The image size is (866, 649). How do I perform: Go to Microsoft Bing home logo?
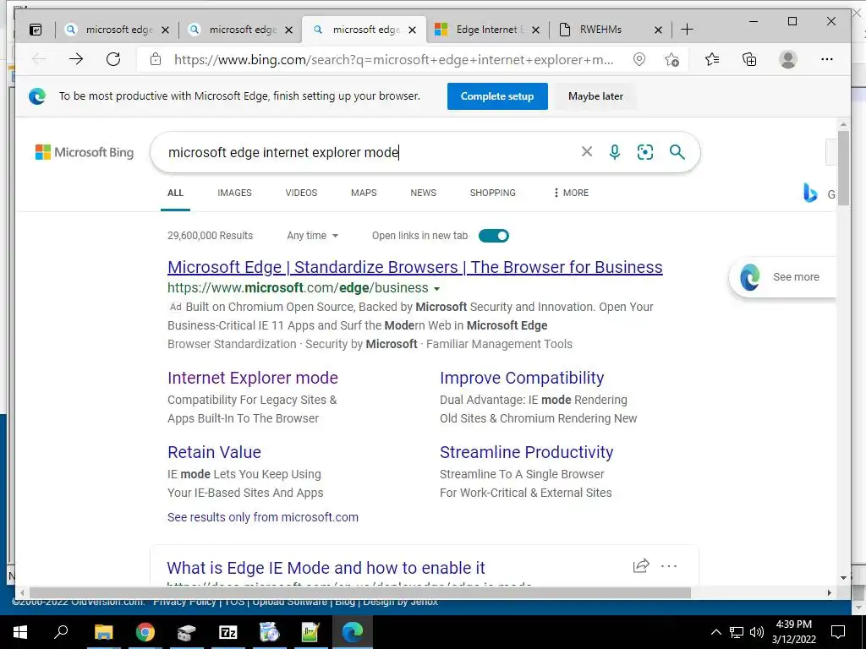click(85, 152)
